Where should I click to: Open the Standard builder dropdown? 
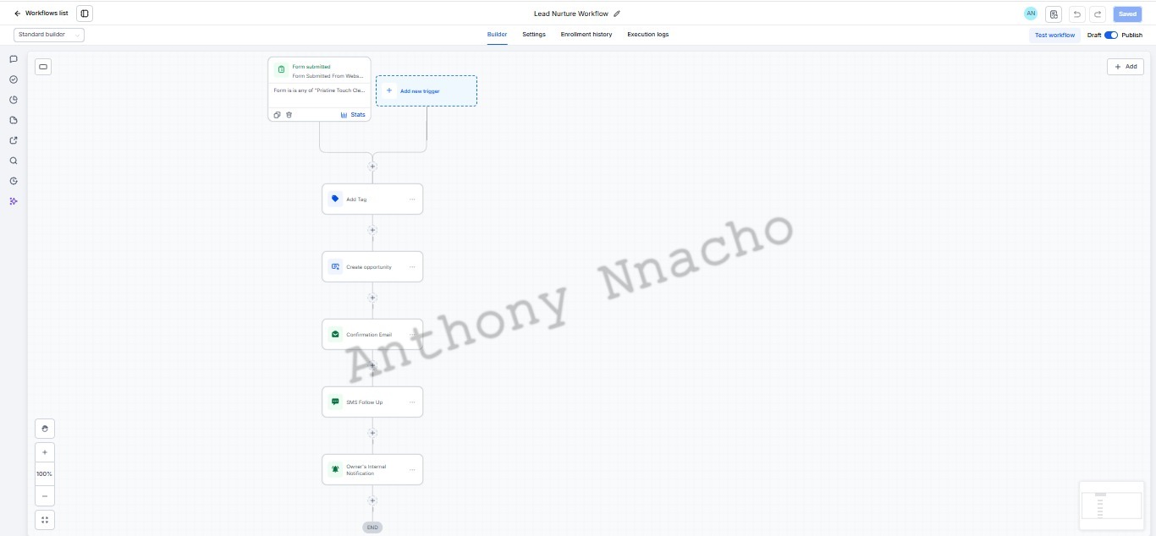tap(49, 35)
